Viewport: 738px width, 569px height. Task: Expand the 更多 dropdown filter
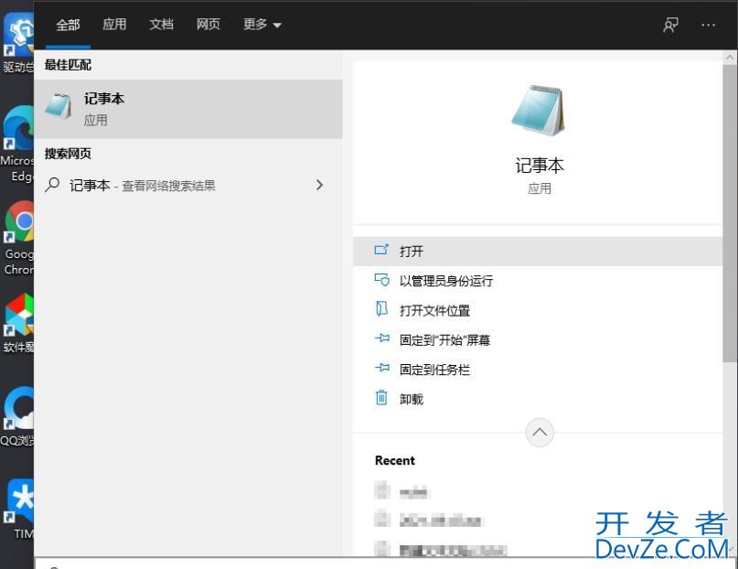[x=262, y=25]
